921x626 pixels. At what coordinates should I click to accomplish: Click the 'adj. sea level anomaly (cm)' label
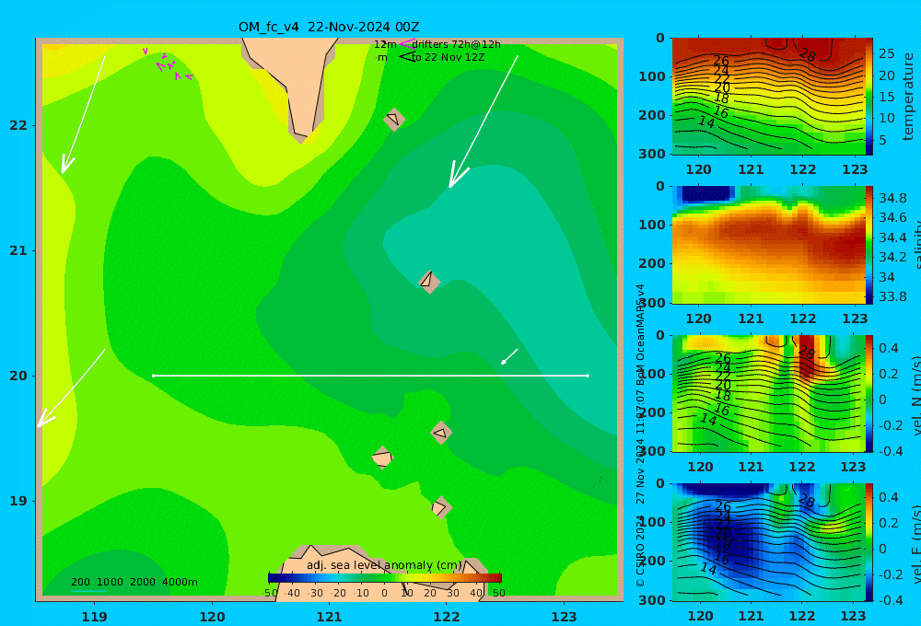(384, 565)
